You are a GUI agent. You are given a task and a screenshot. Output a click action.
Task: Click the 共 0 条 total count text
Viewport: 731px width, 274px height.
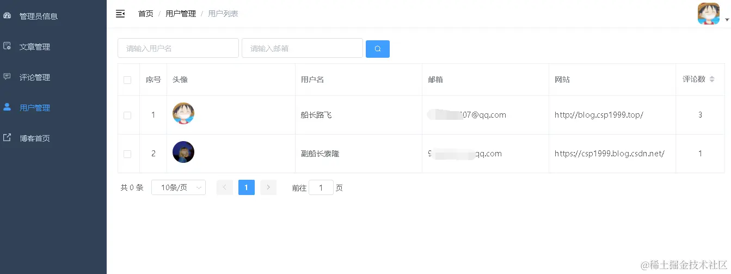(132, 187)
